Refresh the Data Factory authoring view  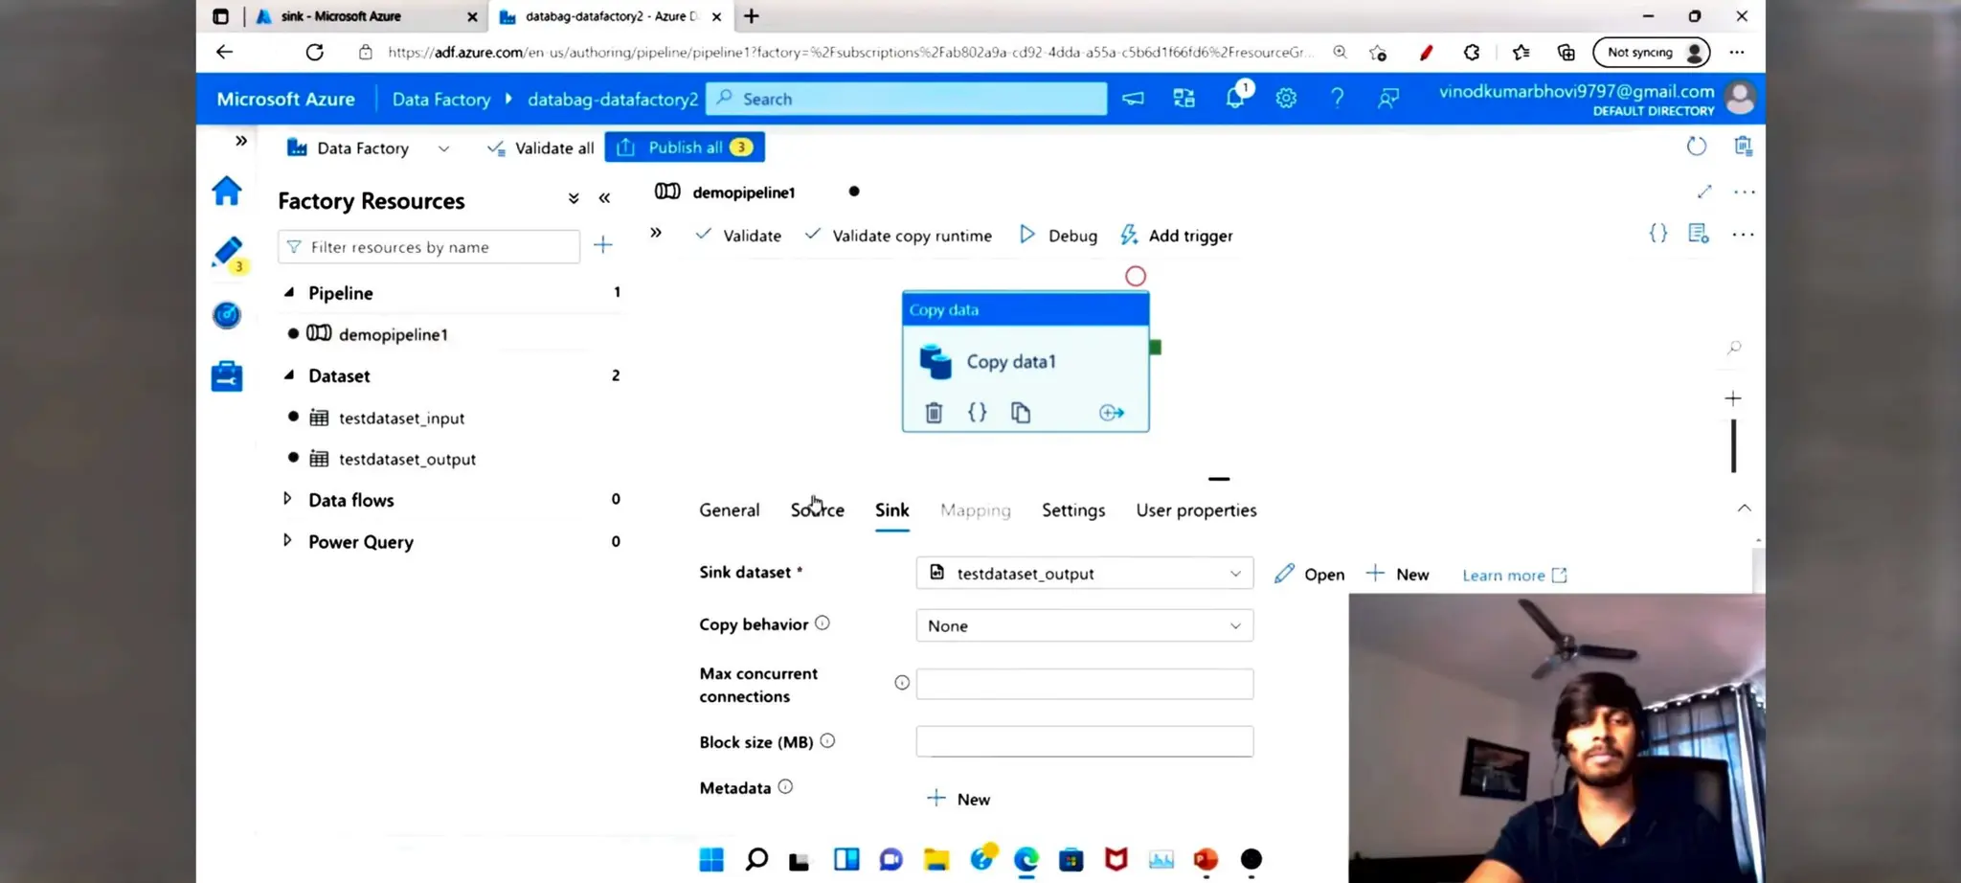(x=1696, y=147)
